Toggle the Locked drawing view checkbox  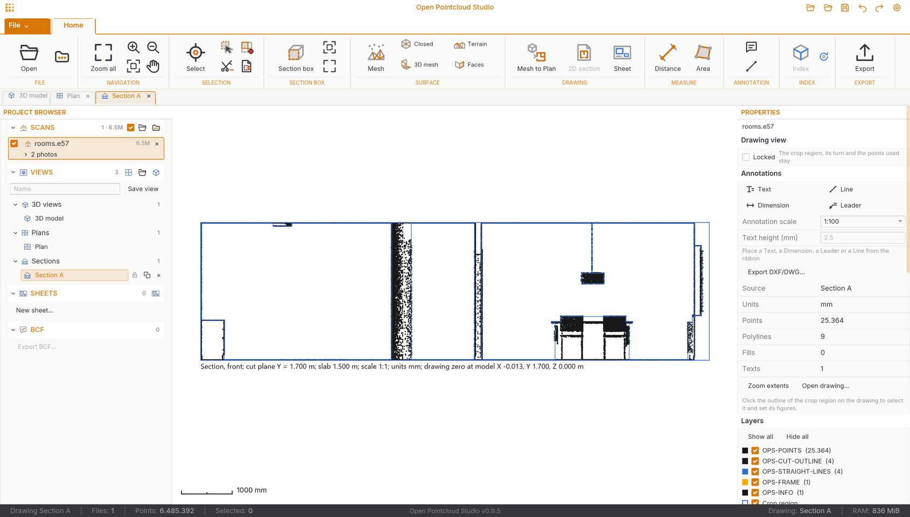[x=746, y=157]
